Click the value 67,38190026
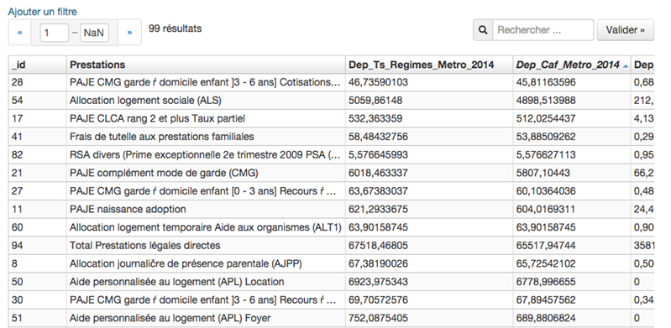Viewport: 671px width, 328px height. pos(378,264)
